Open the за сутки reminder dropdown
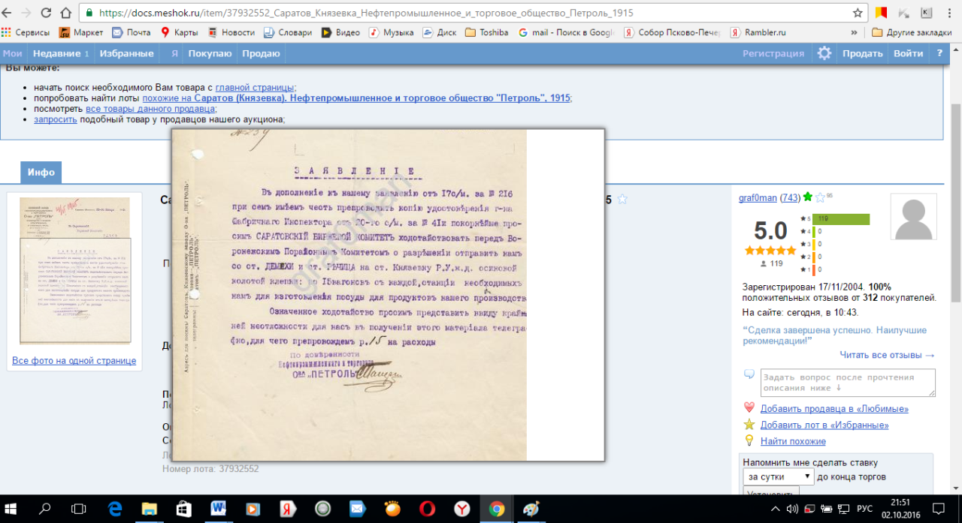This screenshot has height=523, width=962. pos(779,476)
